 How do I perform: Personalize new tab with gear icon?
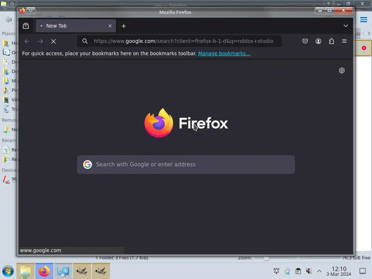click(x=341, y=70)
